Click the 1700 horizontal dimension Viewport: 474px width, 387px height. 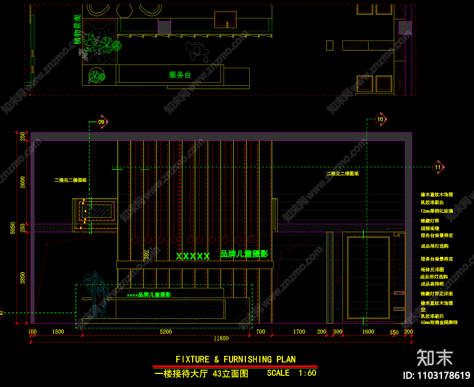tap(299, 332)
